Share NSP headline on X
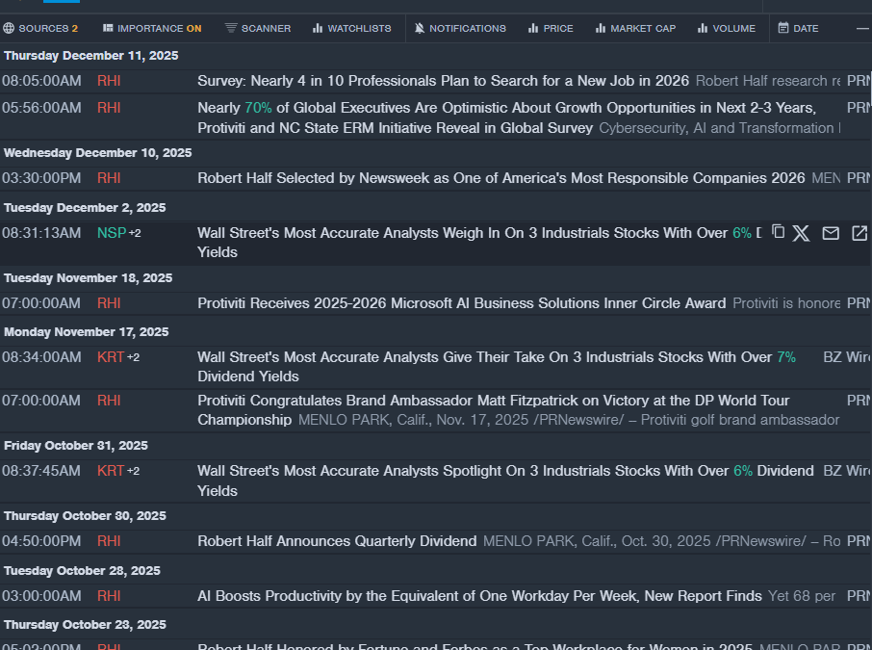The width and height of the screenshot is (872, 650). coord(801,233)
